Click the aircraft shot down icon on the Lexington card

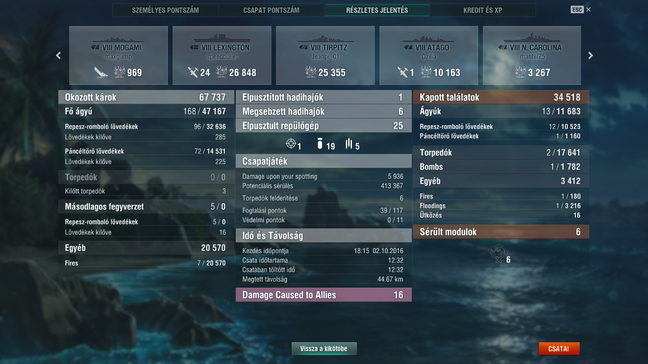(193, 72)
